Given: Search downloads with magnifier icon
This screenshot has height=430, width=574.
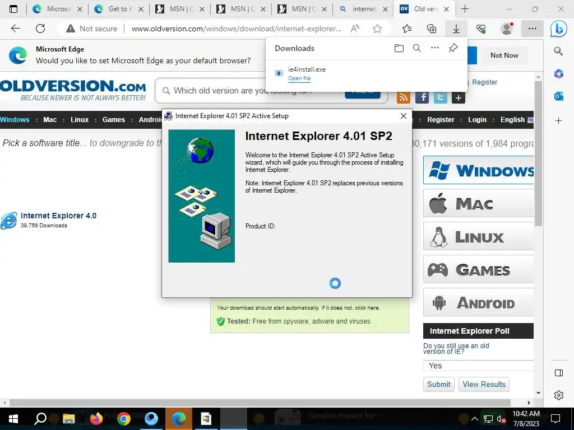Looking at the screenshot, I should coord(416,48).
